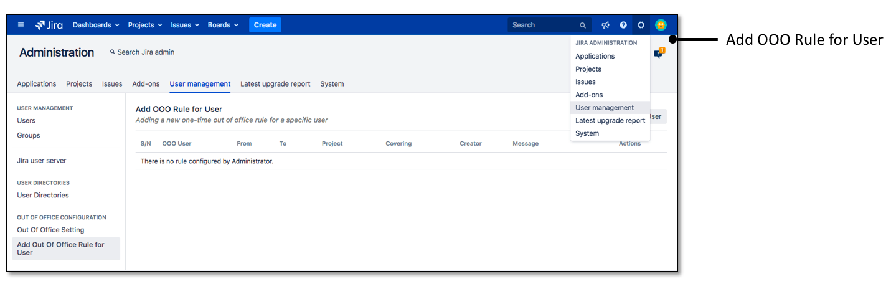Switch to the Latest upgrade report tab

click(275, 84)
